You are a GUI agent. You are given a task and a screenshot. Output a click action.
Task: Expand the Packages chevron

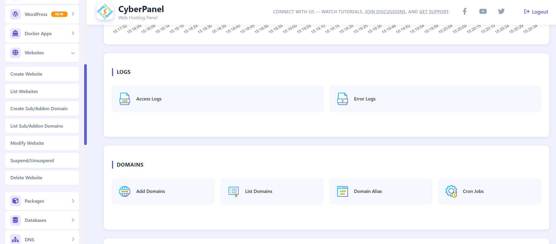pyautogui.click(x=73, y=201)
